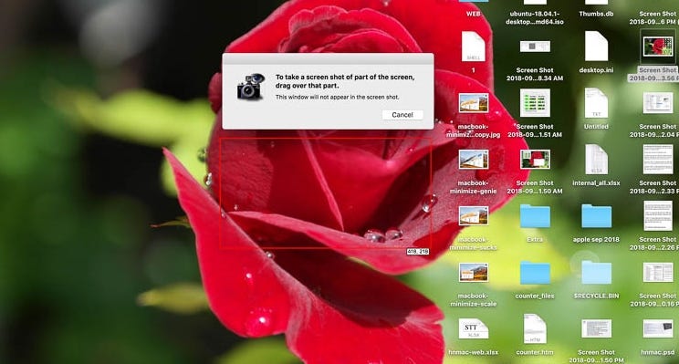Select Screen Shot 2018-09...1.50 PM icon
The height and width of the screenshot is (364, 679).
(596, 329)
